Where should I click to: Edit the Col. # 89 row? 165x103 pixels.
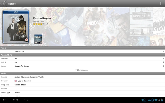coord(82,62)
